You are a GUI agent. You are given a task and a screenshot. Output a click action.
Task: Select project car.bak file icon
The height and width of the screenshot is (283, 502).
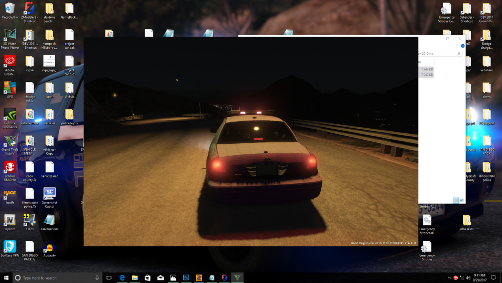tap(69, 39)
